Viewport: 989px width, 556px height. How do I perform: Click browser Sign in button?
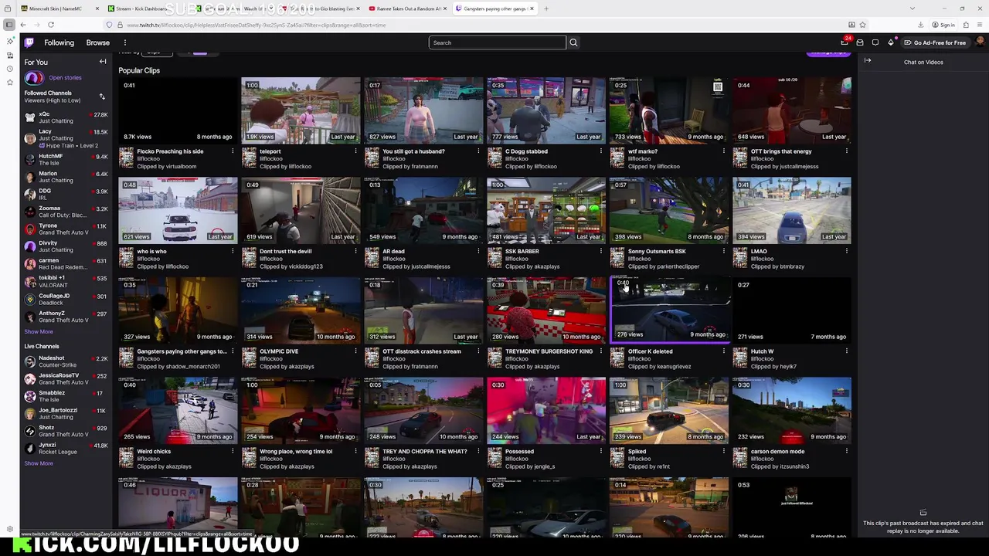pyautogui.click(x=943, y=25)
